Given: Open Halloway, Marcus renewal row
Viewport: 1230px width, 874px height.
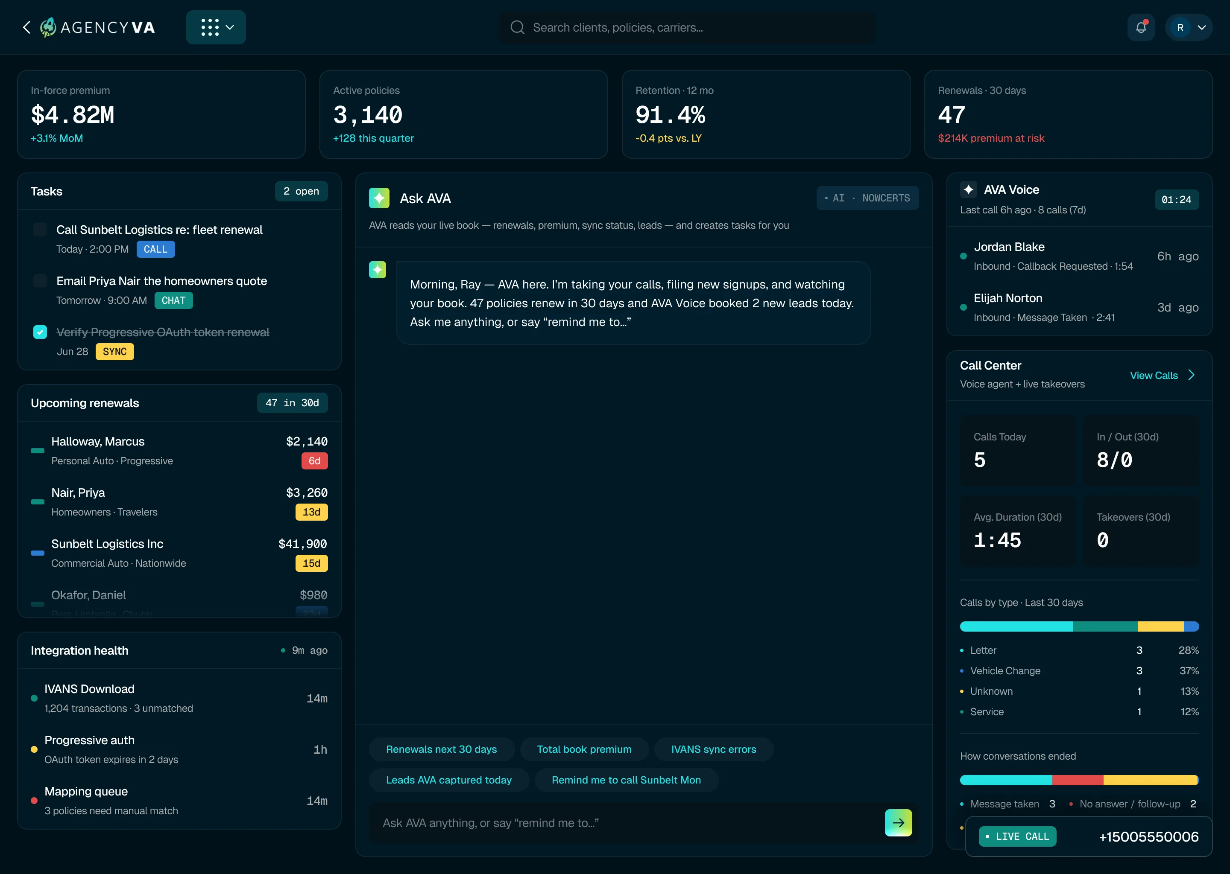Looking at the screenshot, I should click(179, 451).
